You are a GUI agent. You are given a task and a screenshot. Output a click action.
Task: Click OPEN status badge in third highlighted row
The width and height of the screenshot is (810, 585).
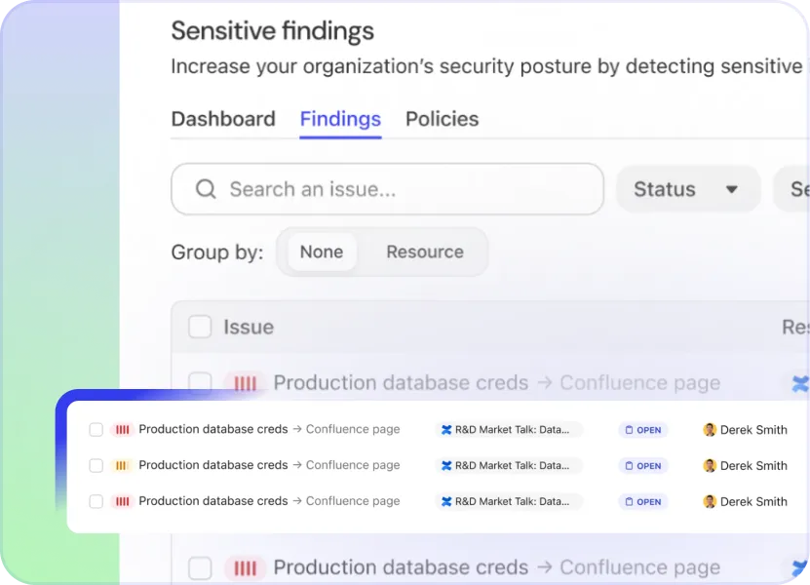(x=643, y=501)
